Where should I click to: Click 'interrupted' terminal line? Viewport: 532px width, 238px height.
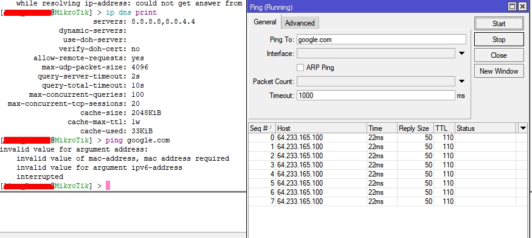40,177
